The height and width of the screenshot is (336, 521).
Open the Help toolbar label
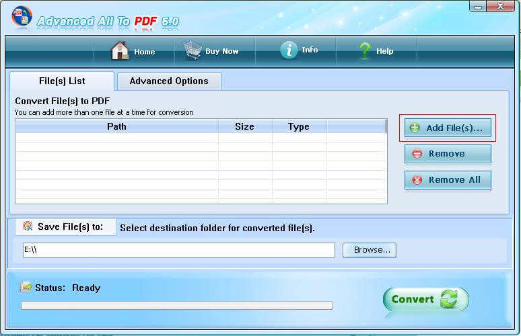385,51
